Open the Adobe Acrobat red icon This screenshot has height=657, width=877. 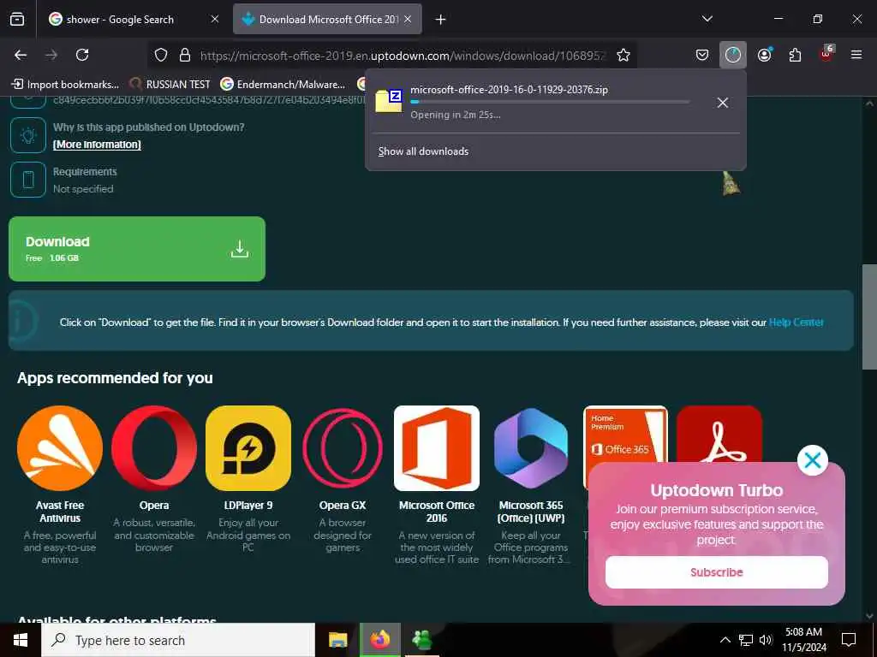pos(719,434)
